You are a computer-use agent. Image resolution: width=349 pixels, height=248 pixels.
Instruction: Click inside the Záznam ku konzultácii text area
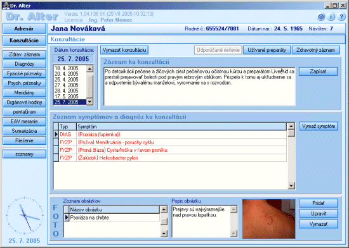click(199, 87)
